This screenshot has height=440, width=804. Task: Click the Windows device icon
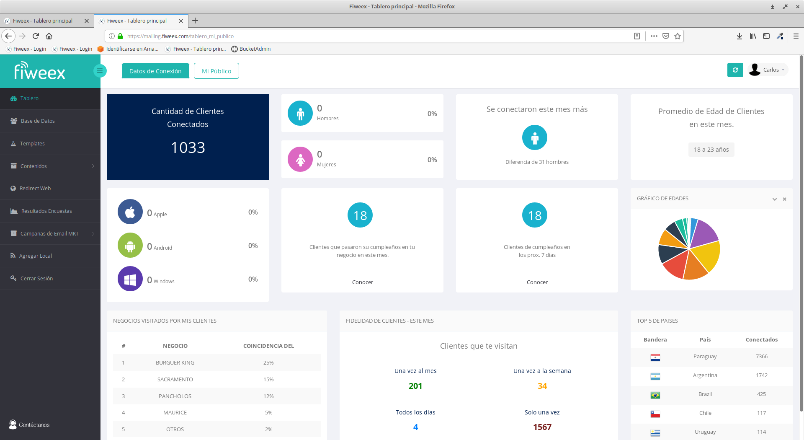coord(130,279)
